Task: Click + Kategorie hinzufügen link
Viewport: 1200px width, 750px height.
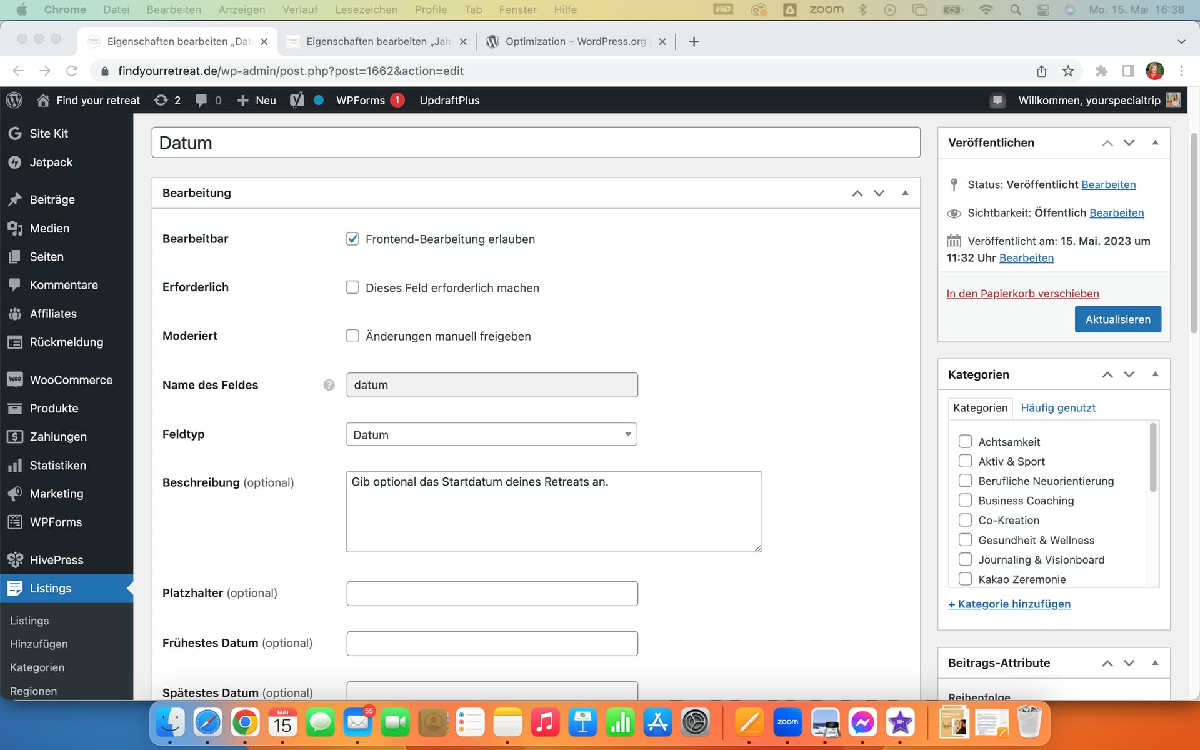Action: tap(1009, 604)
